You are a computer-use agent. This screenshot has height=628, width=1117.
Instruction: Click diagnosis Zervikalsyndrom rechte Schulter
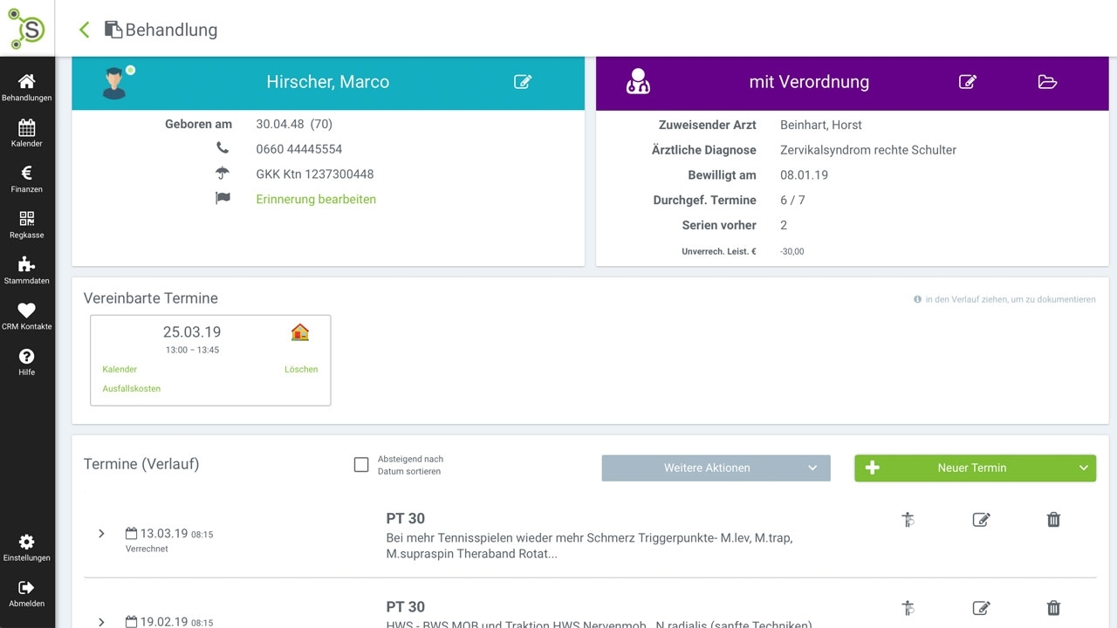pyautogui.click(x=868, y=150)
